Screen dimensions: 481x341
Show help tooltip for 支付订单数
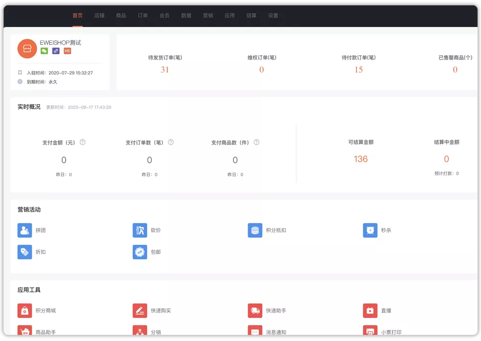(x=171, y=142)
